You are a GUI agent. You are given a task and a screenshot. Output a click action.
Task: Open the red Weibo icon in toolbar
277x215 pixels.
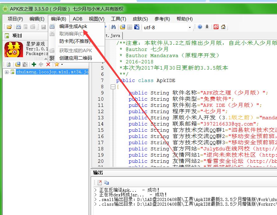point(216,27)
